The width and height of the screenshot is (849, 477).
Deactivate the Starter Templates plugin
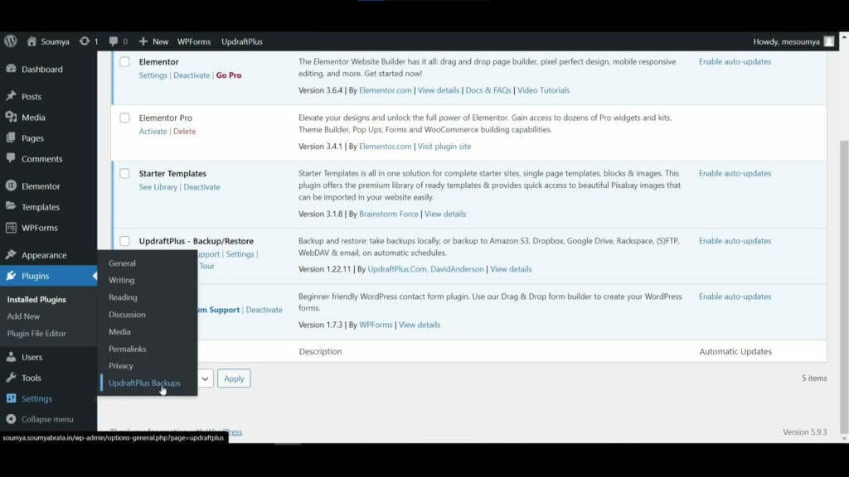pyautogui.click(x=201, y=187)
